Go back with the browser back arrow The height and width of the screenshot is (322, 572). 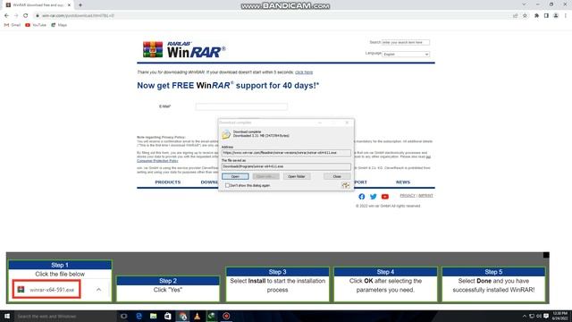coord(6,16)
